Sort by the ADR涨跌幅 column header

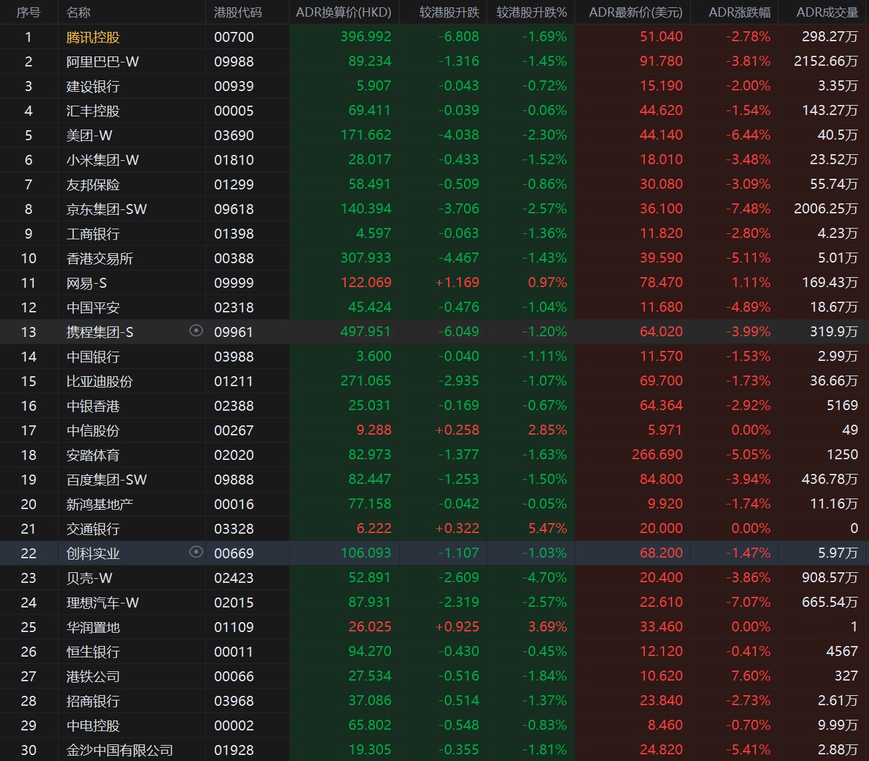coord(739,13)
